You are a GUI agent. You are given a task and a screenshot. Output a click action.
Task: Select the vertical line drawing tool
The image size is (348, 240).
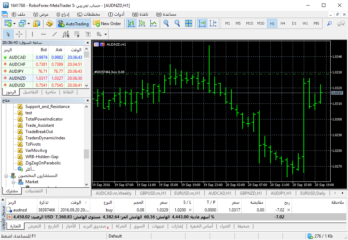[32, 34]
